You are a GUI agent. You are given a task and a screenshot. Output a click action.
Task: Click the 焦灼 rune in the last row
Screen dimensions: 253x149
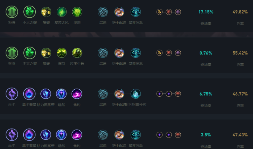coord(77,135)
